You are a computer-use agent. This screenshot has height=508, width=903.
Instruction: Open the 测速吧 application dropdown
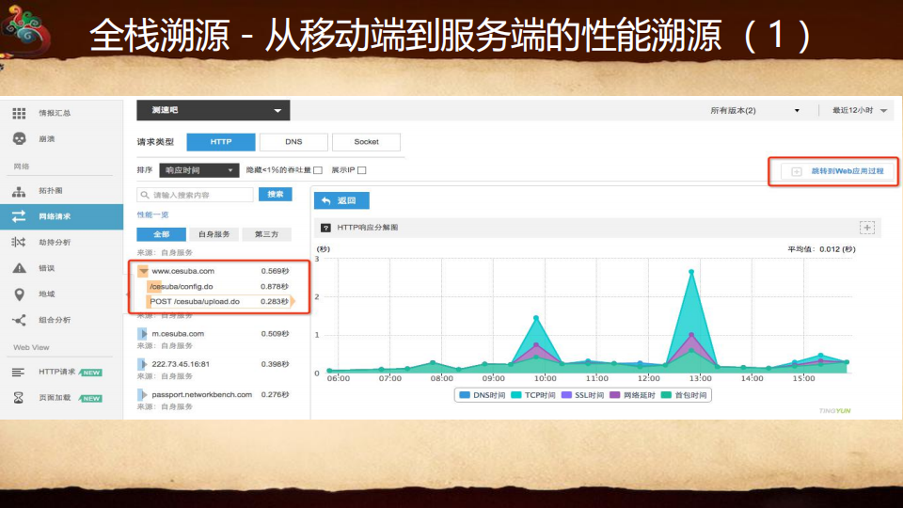(214, 110)
